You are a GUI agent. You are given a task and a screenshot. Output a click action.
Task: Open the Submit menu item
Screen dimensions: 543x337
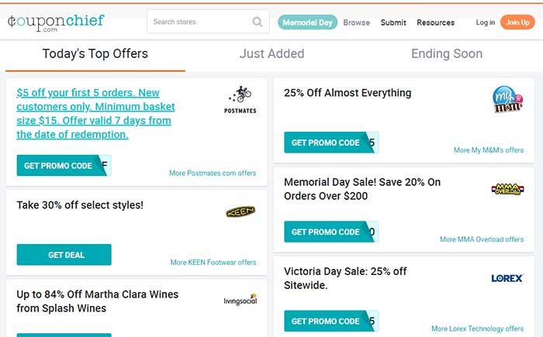pyautogui.click(x=393, y=22)
